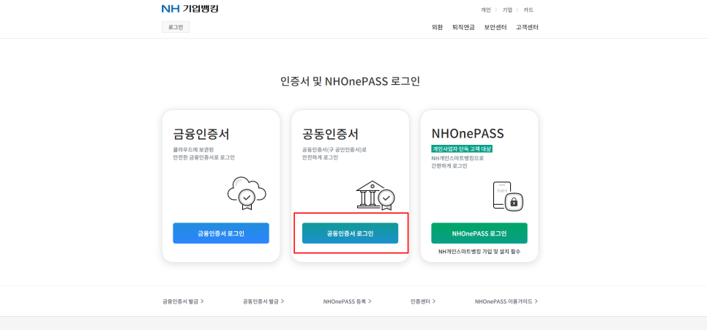This screenshot has height=330, width=707.
Task: Click the NH 기업뱅킹 logo
Action: pos(190,9)
